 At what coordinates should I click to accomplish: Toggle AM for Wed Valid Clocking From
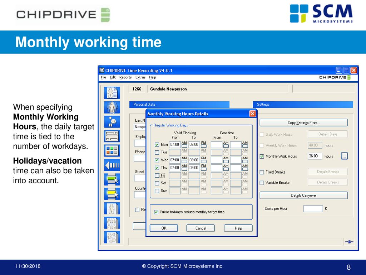184,161
